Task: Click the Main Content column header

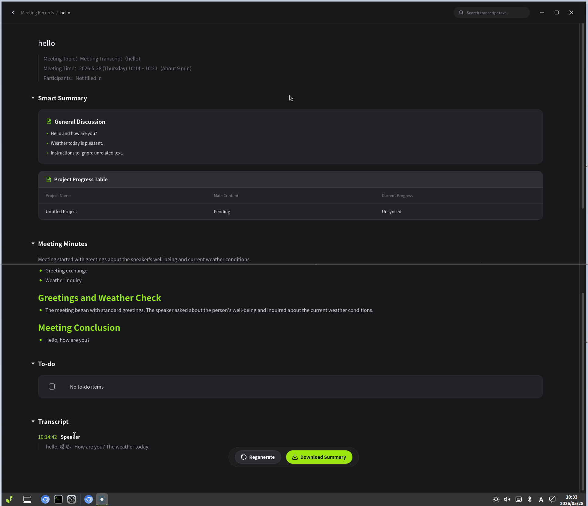Action: (226, 196)
